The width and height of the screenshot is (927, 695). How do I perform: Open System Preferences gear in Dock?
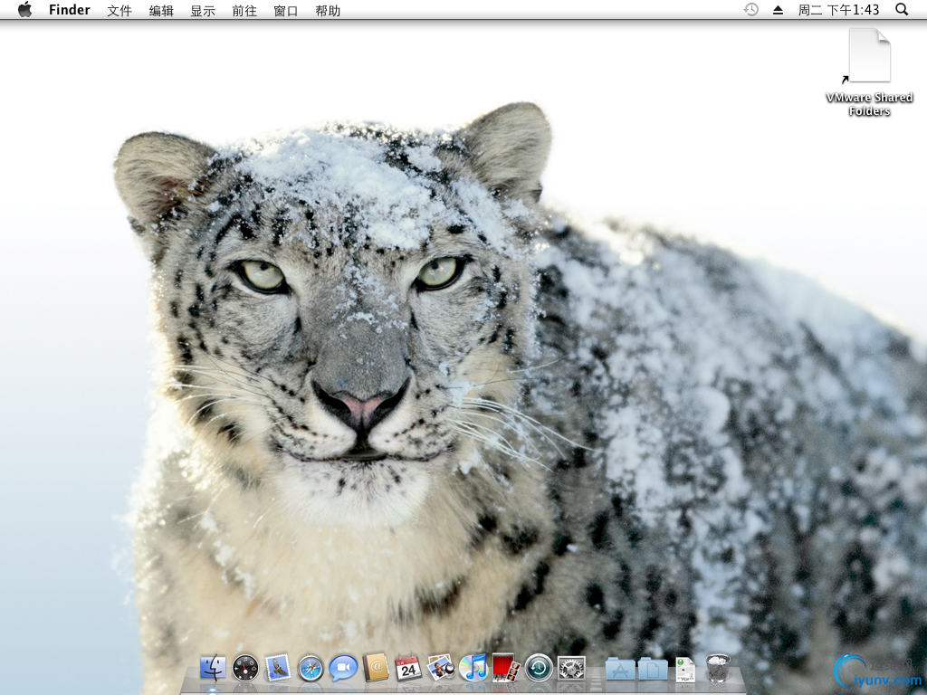coord(571,669)
